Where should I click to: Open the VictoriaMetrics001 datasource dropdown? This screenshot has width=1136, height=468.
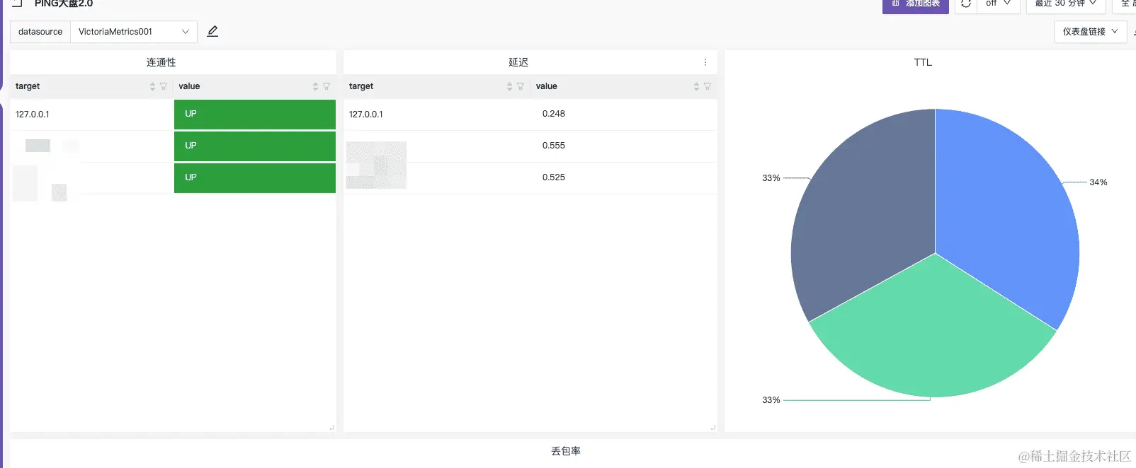(x=134, y=31)
